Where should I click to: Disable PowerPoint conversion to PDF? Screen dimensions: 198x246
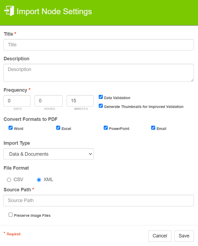[106, 128]
